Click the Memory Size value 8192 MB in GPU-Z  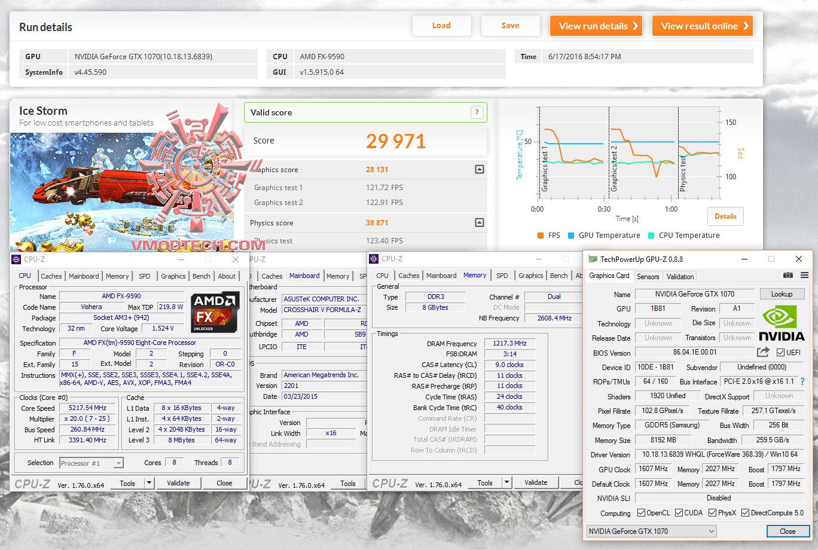tap(663, 439)
